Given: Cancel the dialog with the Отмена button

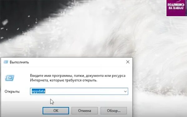Looking at the screenshot, I should click(x=84, y=110).
